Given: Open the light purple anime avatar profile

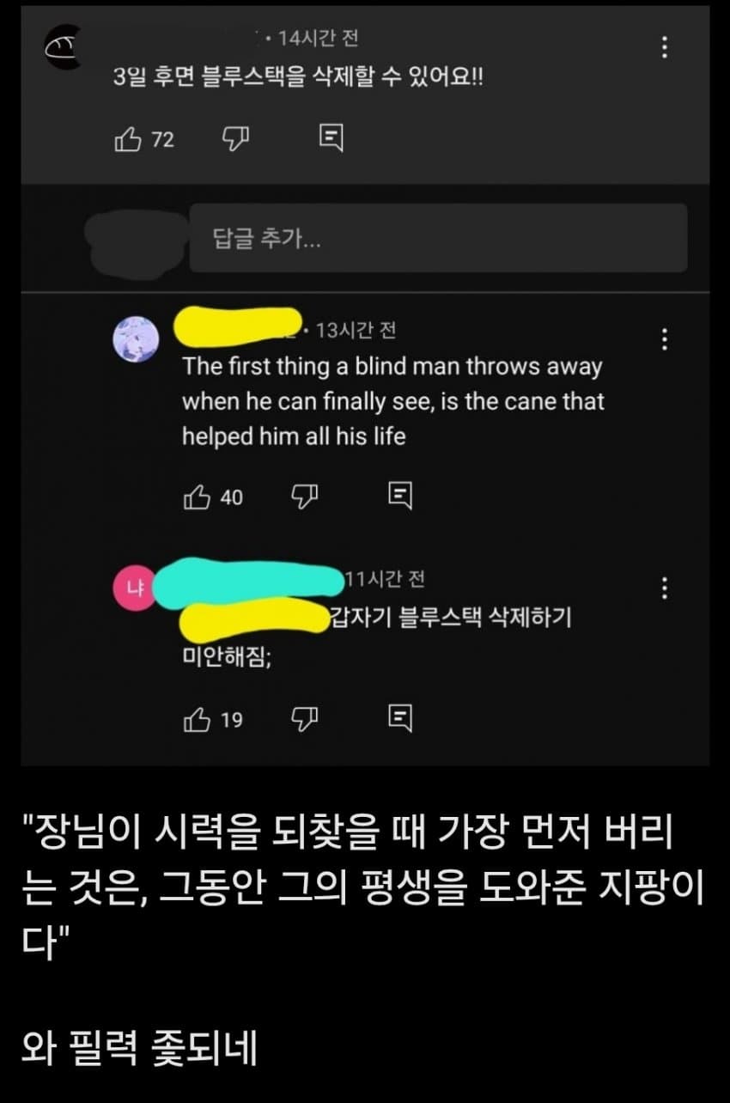Looking at the screenshot, I should (x=136, y=338).
